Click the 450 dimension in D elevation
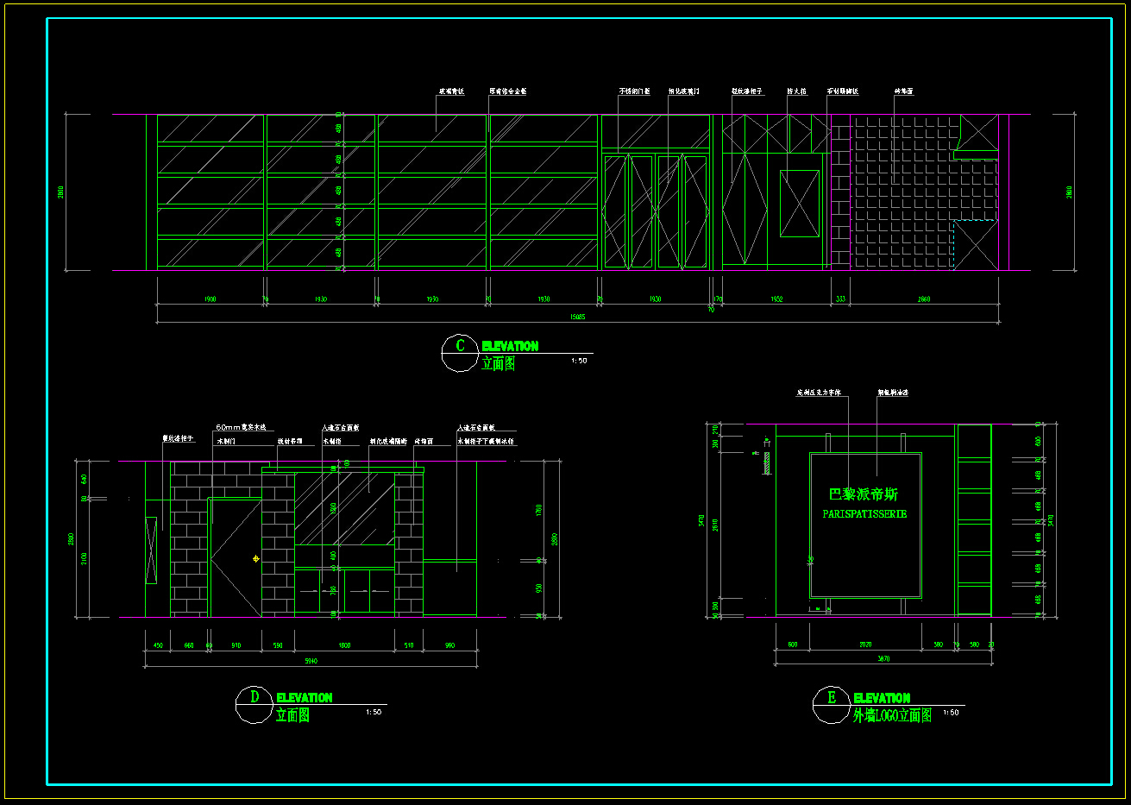This screenshot has width=1131, height=805. (x=158, y=645)
